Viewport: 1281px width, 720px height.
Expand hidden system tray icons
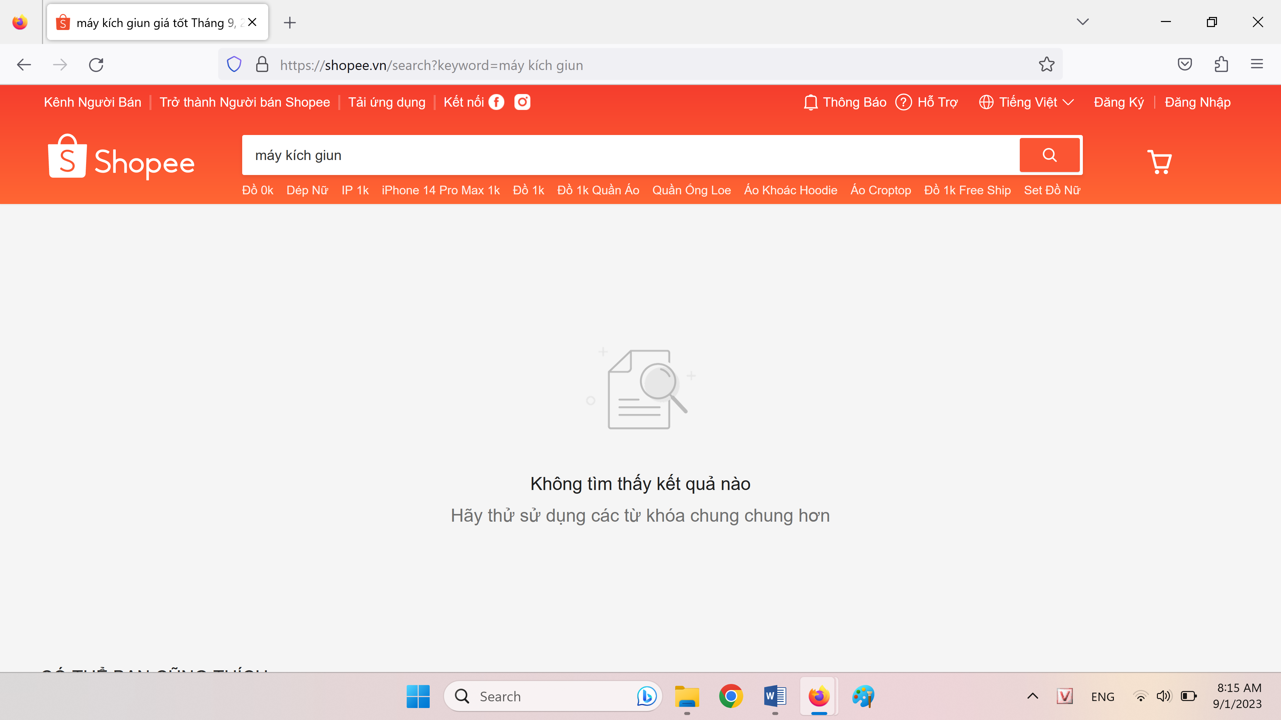(x=1032, y=696)
